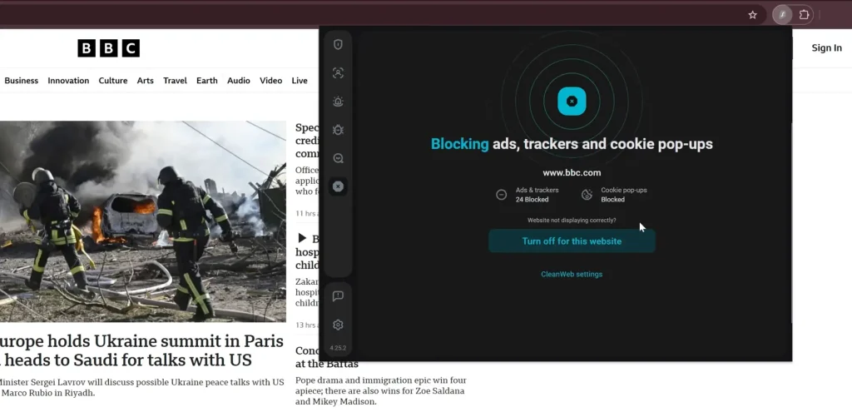Click the central CleanWeb blocking emblem
Screen dimensions: 852x417
(572, 101)
